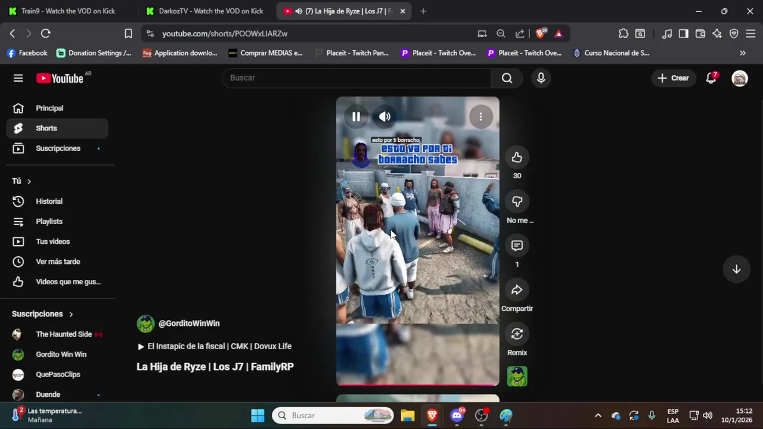The height and width of the screenshot is (429, 763).
Task: Click the address bar URL
Action: click(x=225, y=34)
